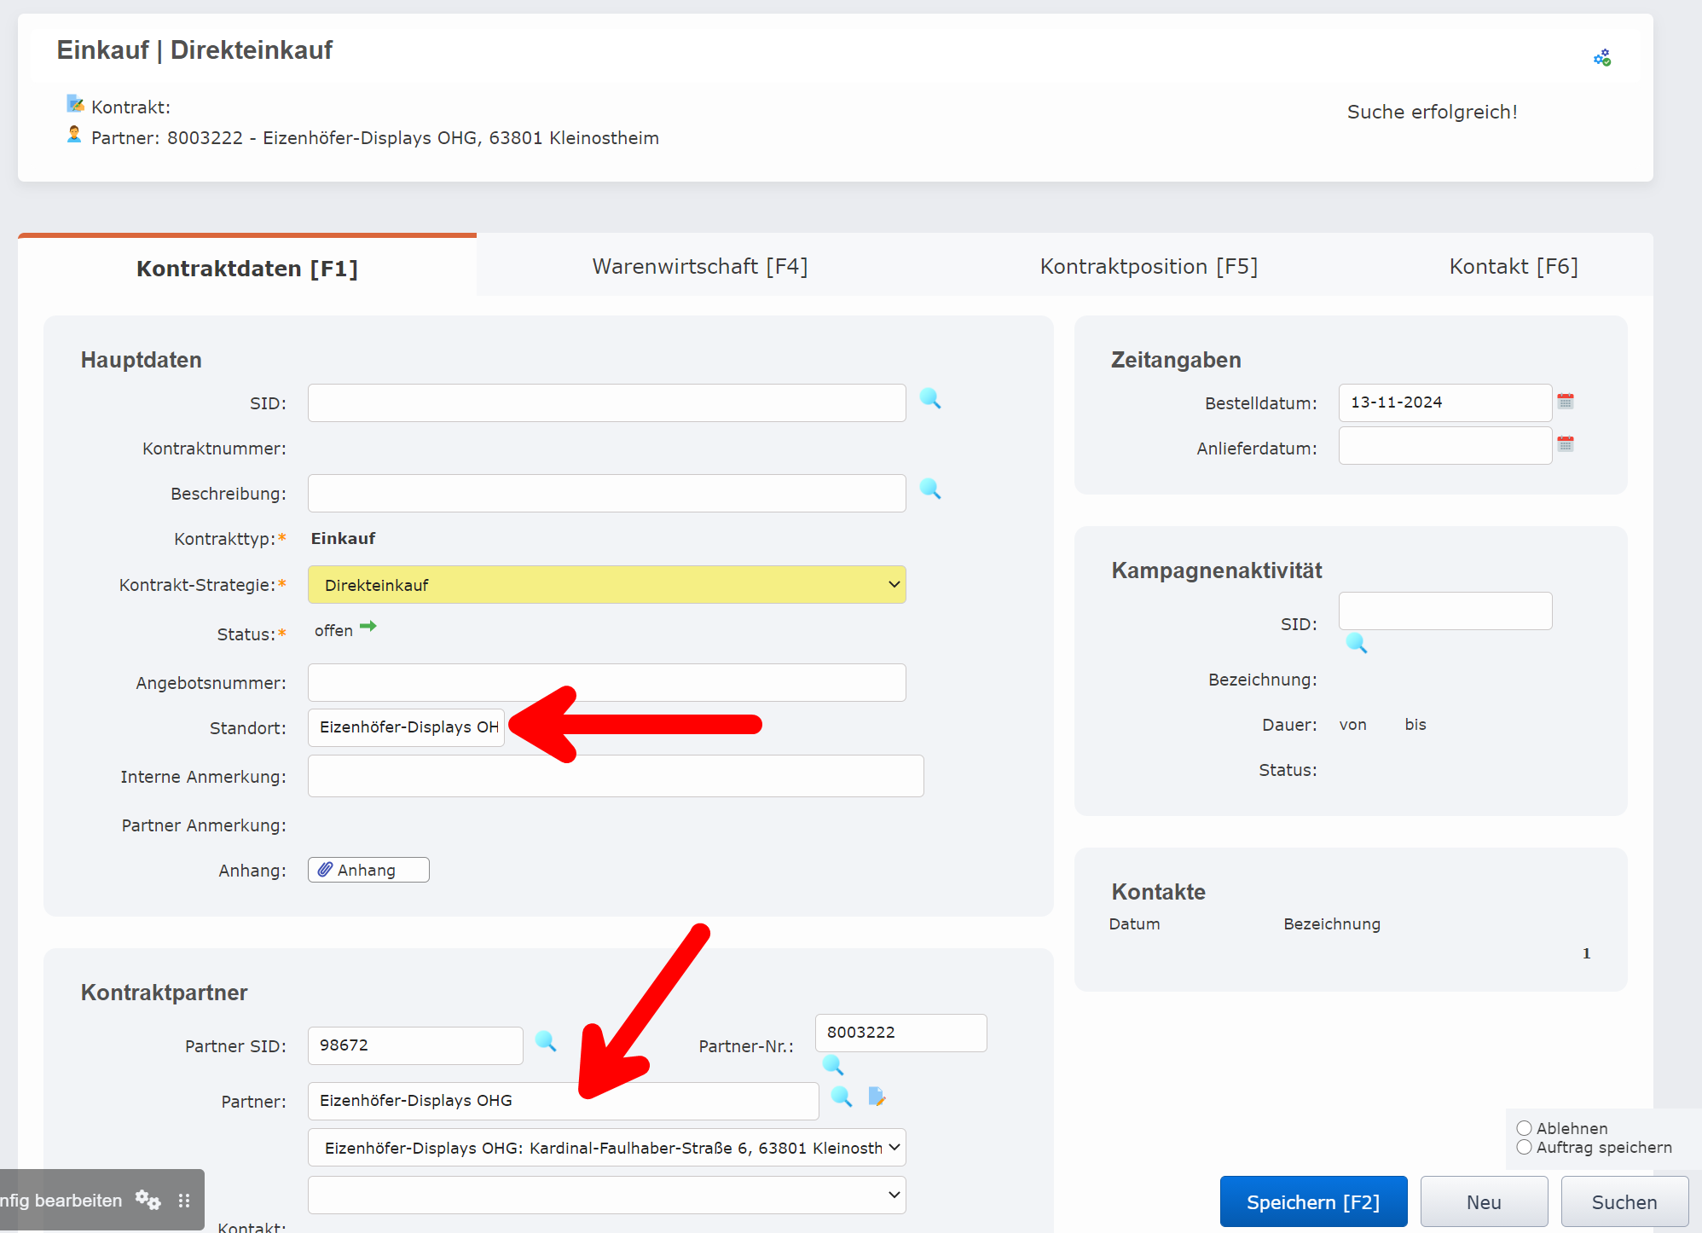
Task: Click the Speichern [F2] button
Action: pos(1312,1201)
